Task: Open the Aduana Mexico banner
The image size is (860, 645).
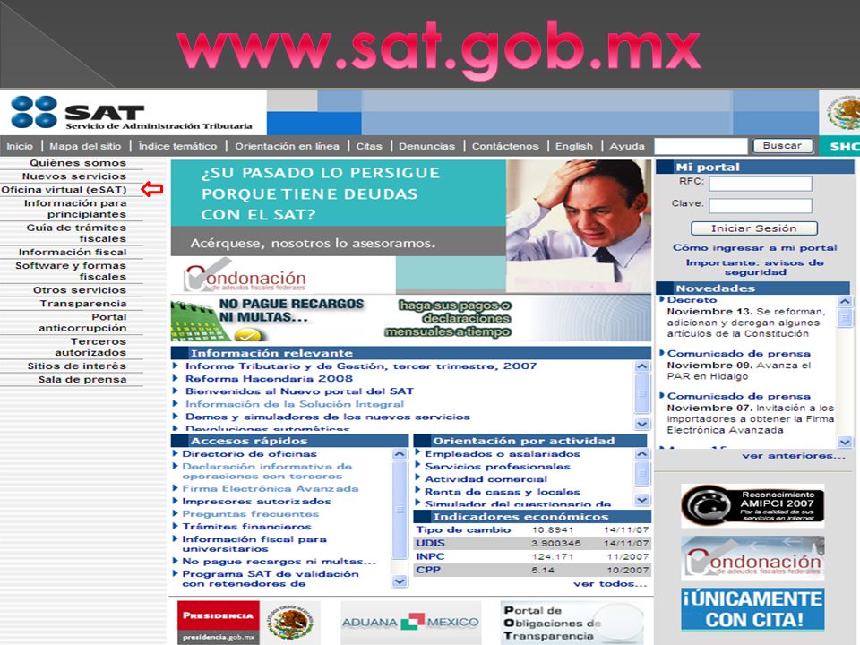Action: click(411, 622)
